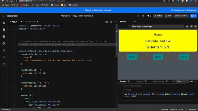The image size is (198, 111).
Task: Open the GitHub sidebar icon
Action: [x=4, y=50]
